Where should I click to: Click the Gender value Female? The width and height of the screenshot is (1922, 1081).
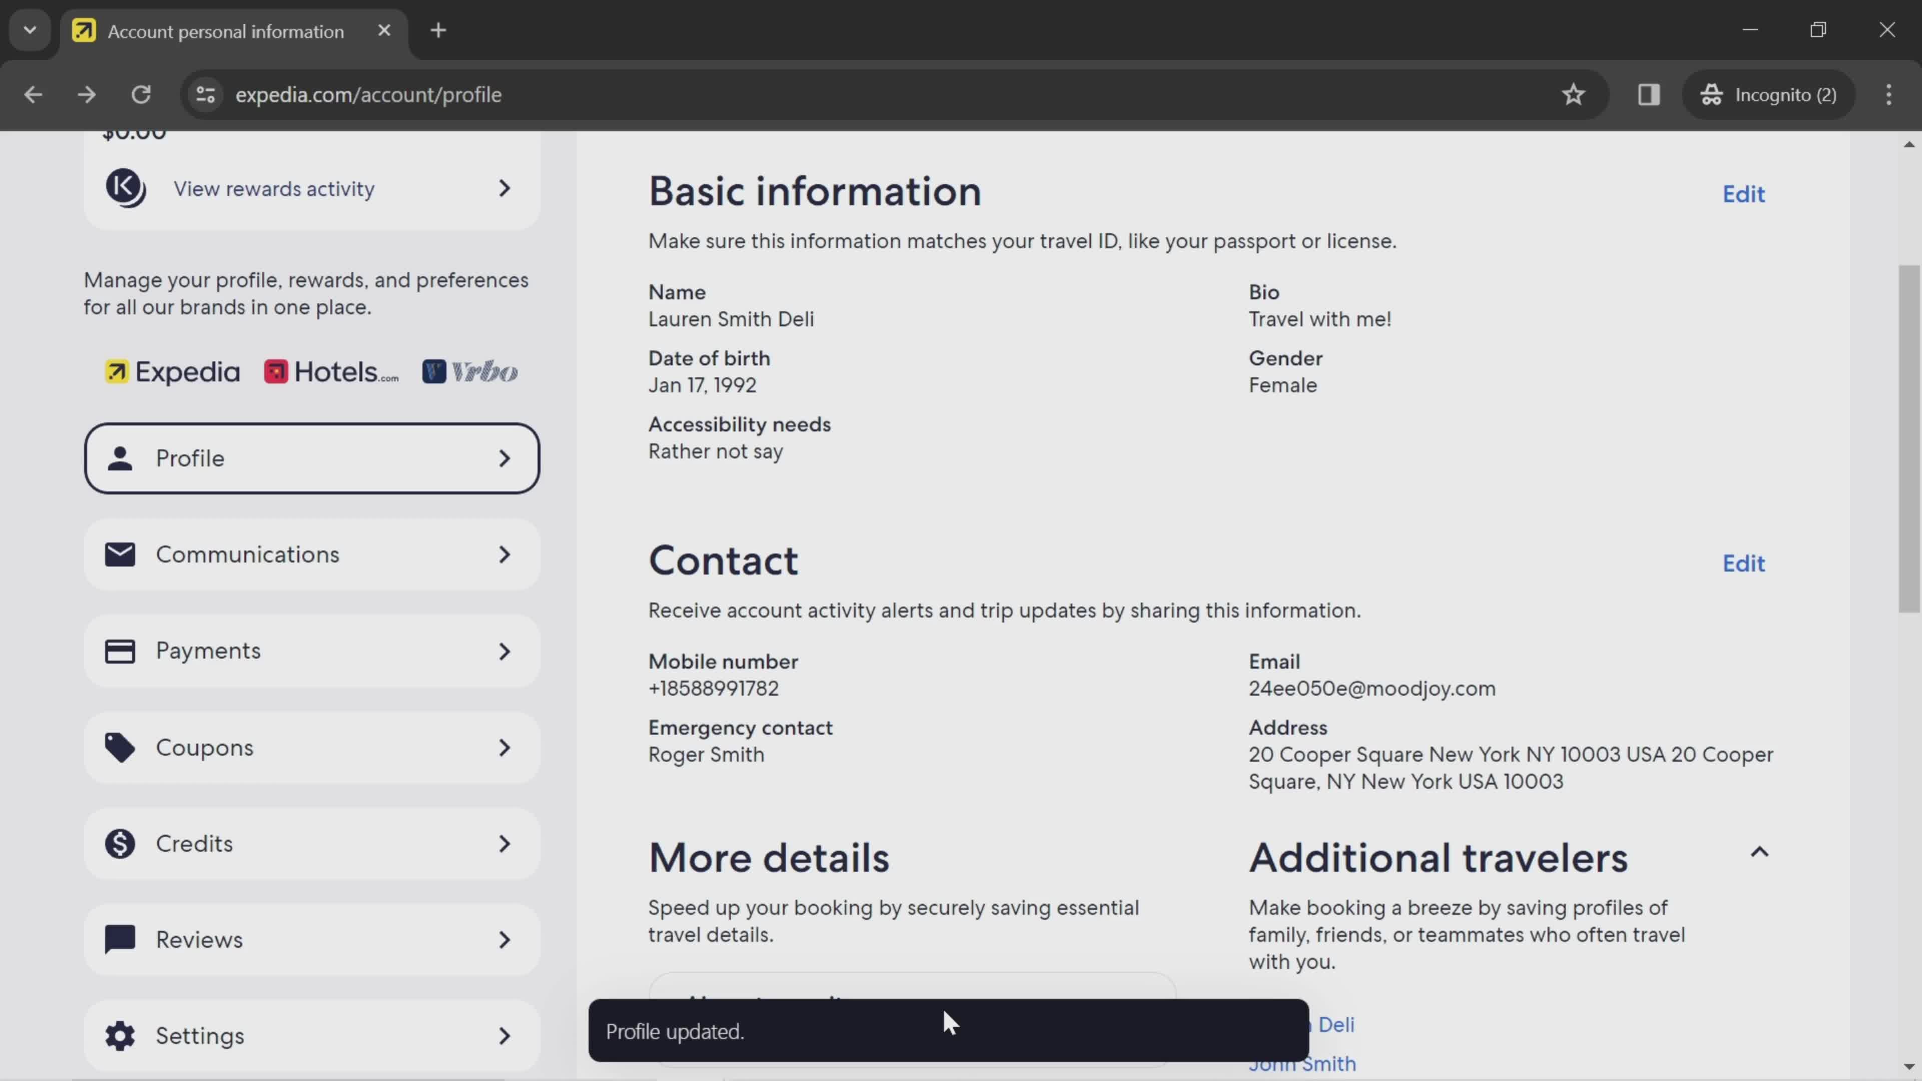coord(1283,386)
